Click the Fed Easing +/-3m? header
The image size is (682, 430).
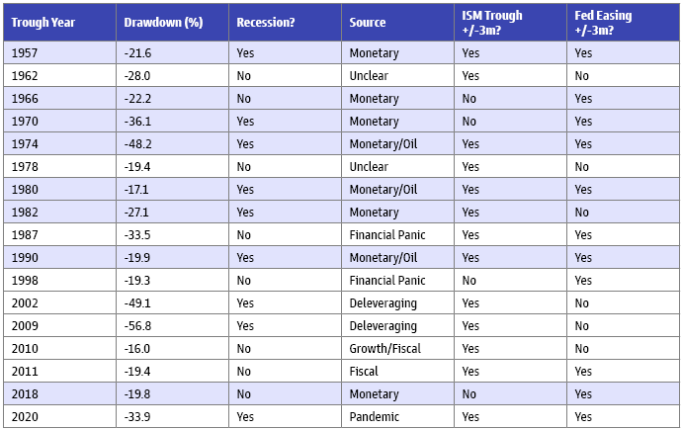606,22
